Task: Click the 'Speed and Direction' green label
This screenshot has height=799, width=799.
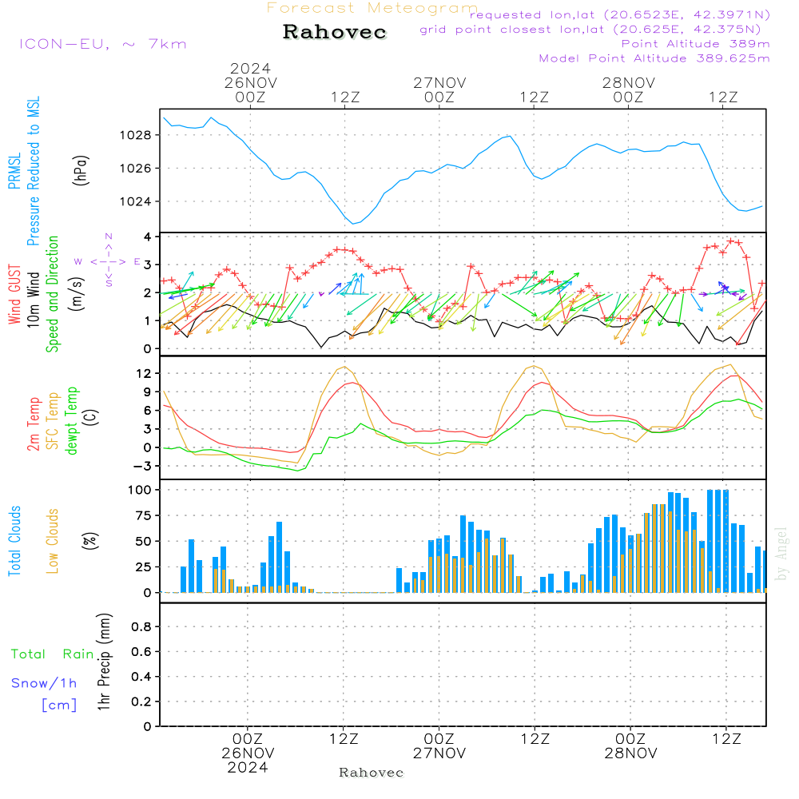Action: 52,294
